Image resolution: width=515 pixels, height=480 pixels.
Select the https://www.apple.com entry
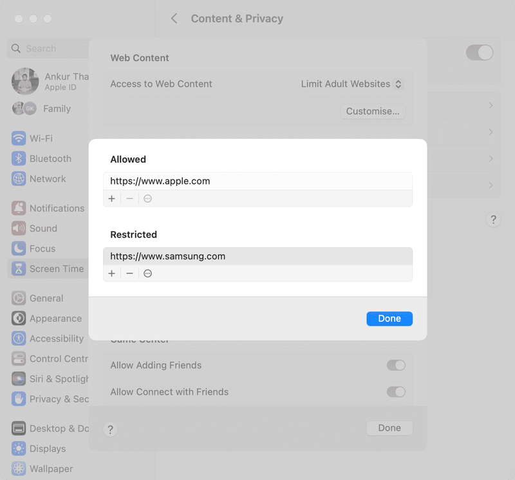pyautogui.click(x=258, y=181)
